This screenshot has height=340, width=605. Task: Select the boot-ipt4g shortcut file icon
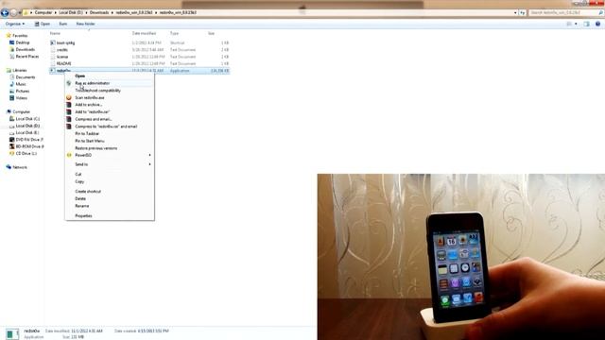53,42
